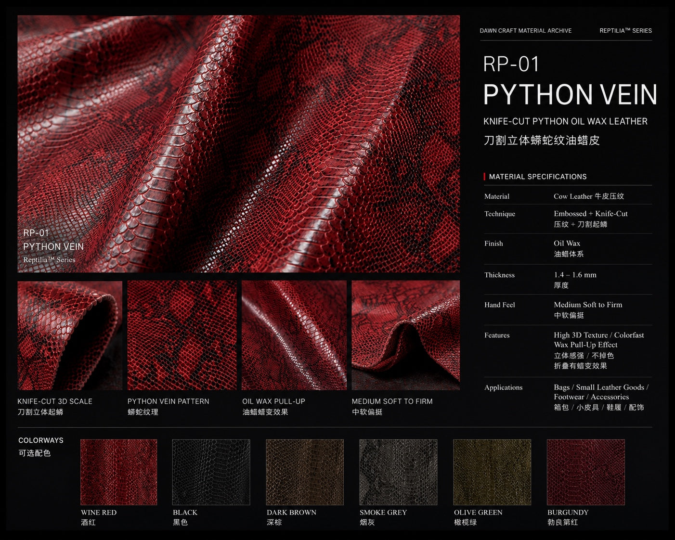Select the Wine Red colorway swatch

[119, 472]
